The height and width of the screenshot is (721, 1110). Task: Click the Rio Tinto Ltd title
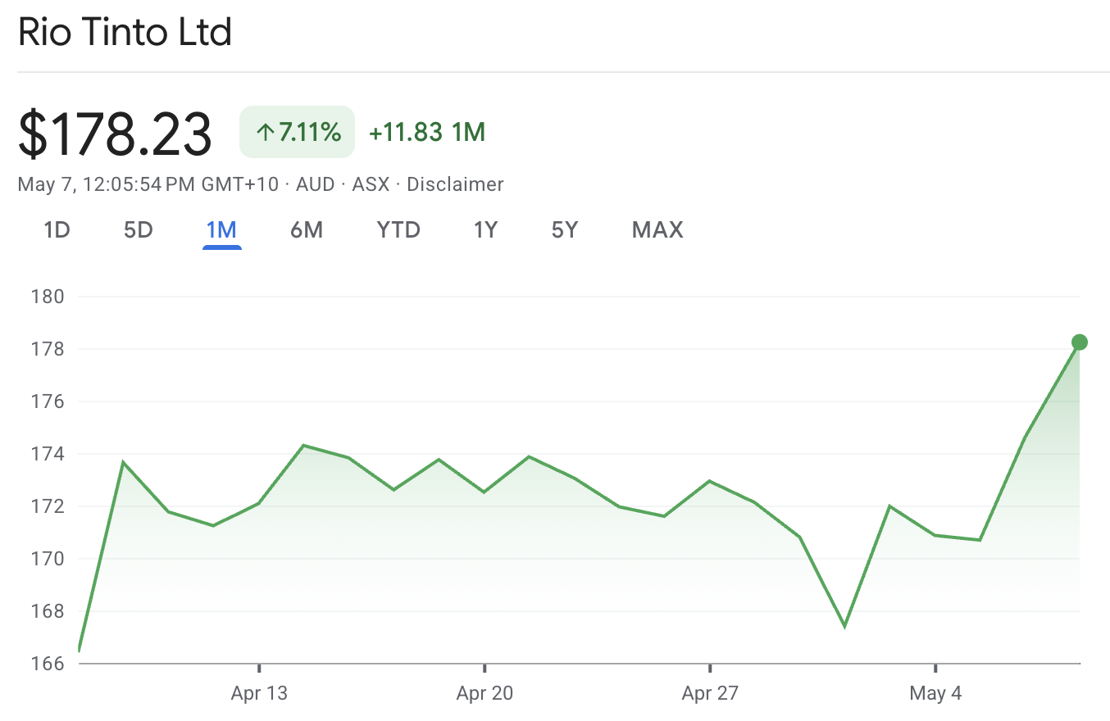point(125,32)
